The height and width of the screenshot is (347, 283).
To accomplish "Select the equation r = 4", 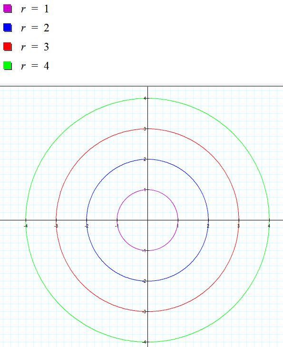I will [35, 66].
